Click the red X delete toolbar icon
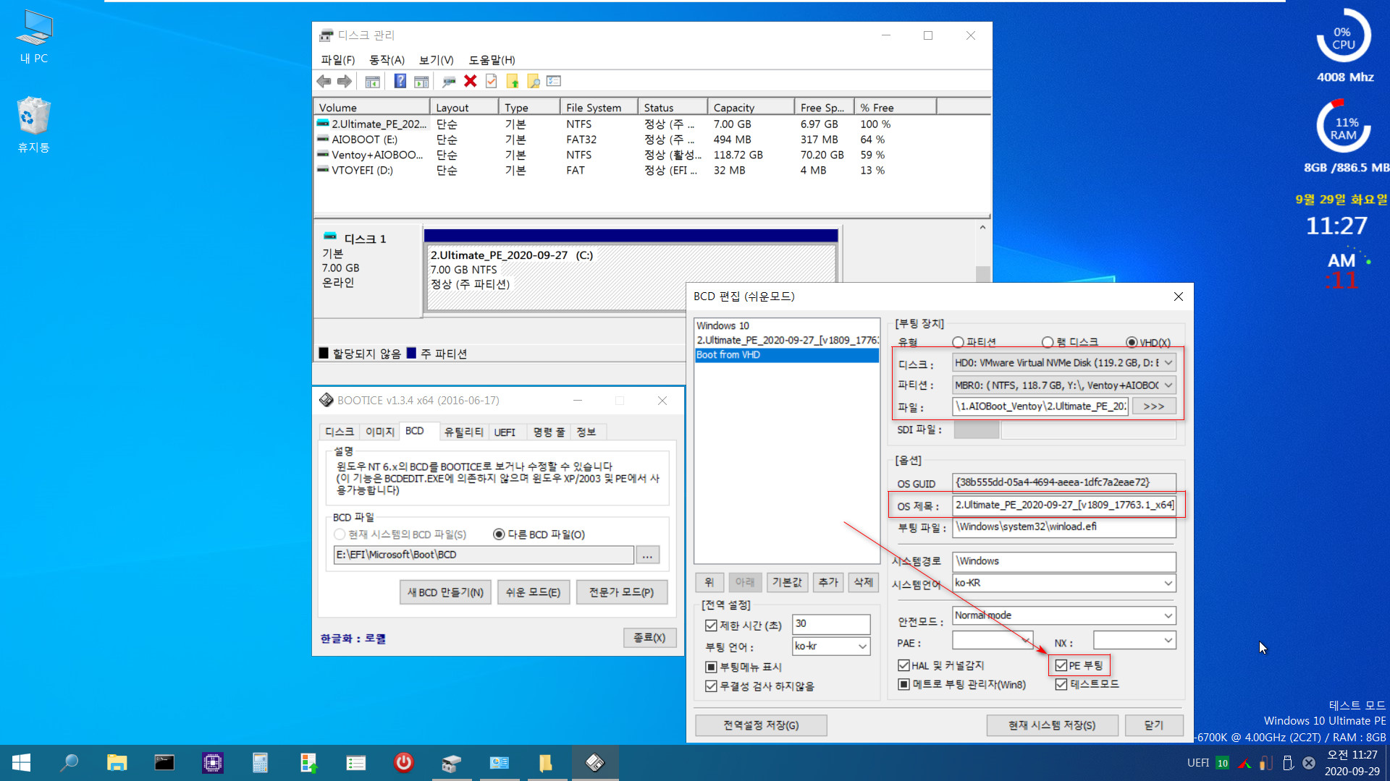1390x781 pixels. point(470,81)
